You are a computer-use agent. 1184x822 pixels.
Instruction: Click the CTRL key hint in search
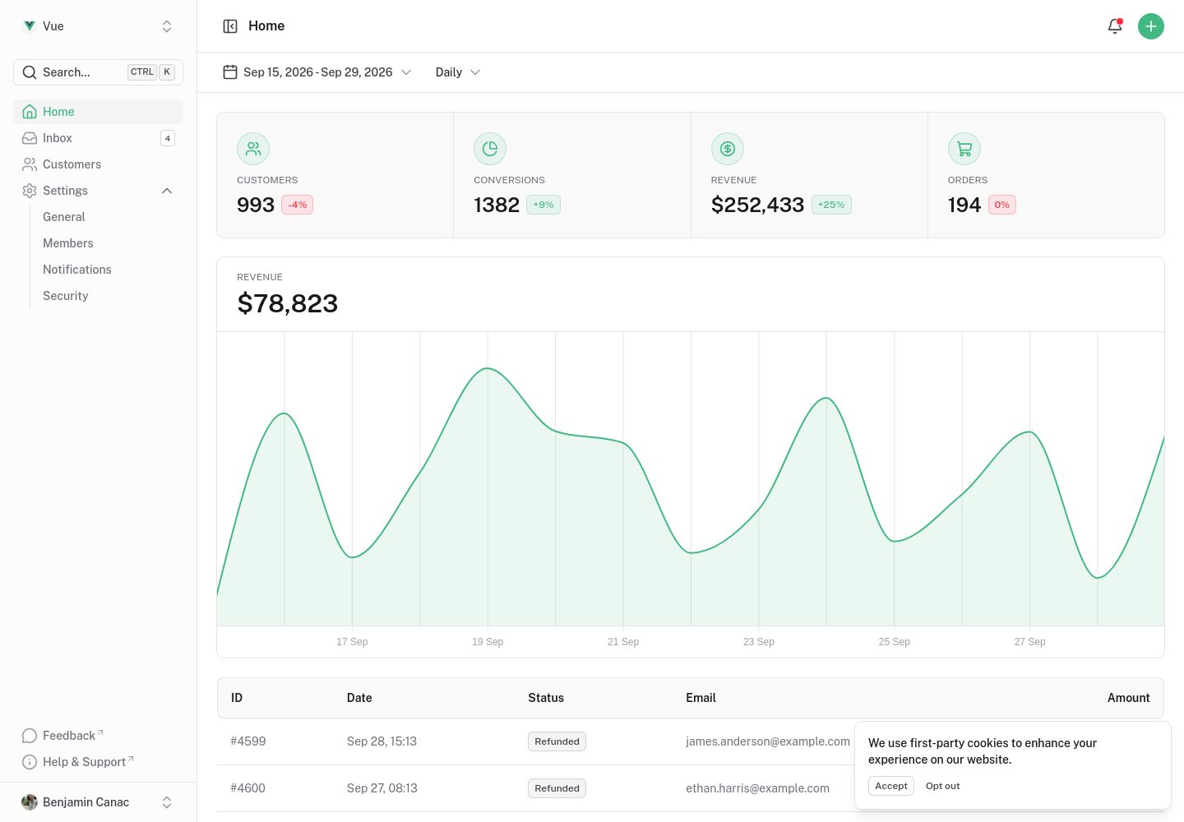point(142,72)
